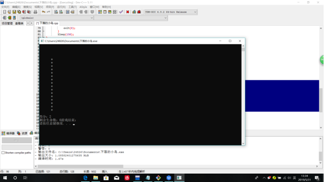This screenshot has width=324, height=182.
Task: Click the 得分: 2 line in console
Action: pos(45,116)
